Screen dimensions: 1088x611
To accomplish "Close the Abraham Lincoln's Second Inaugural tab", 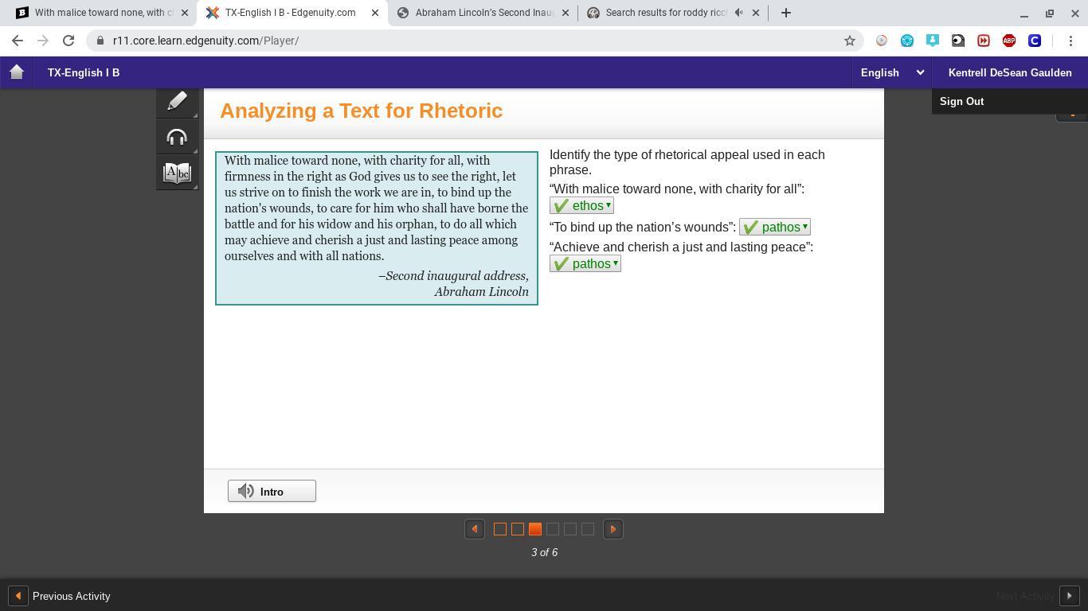I will [566, 13].
